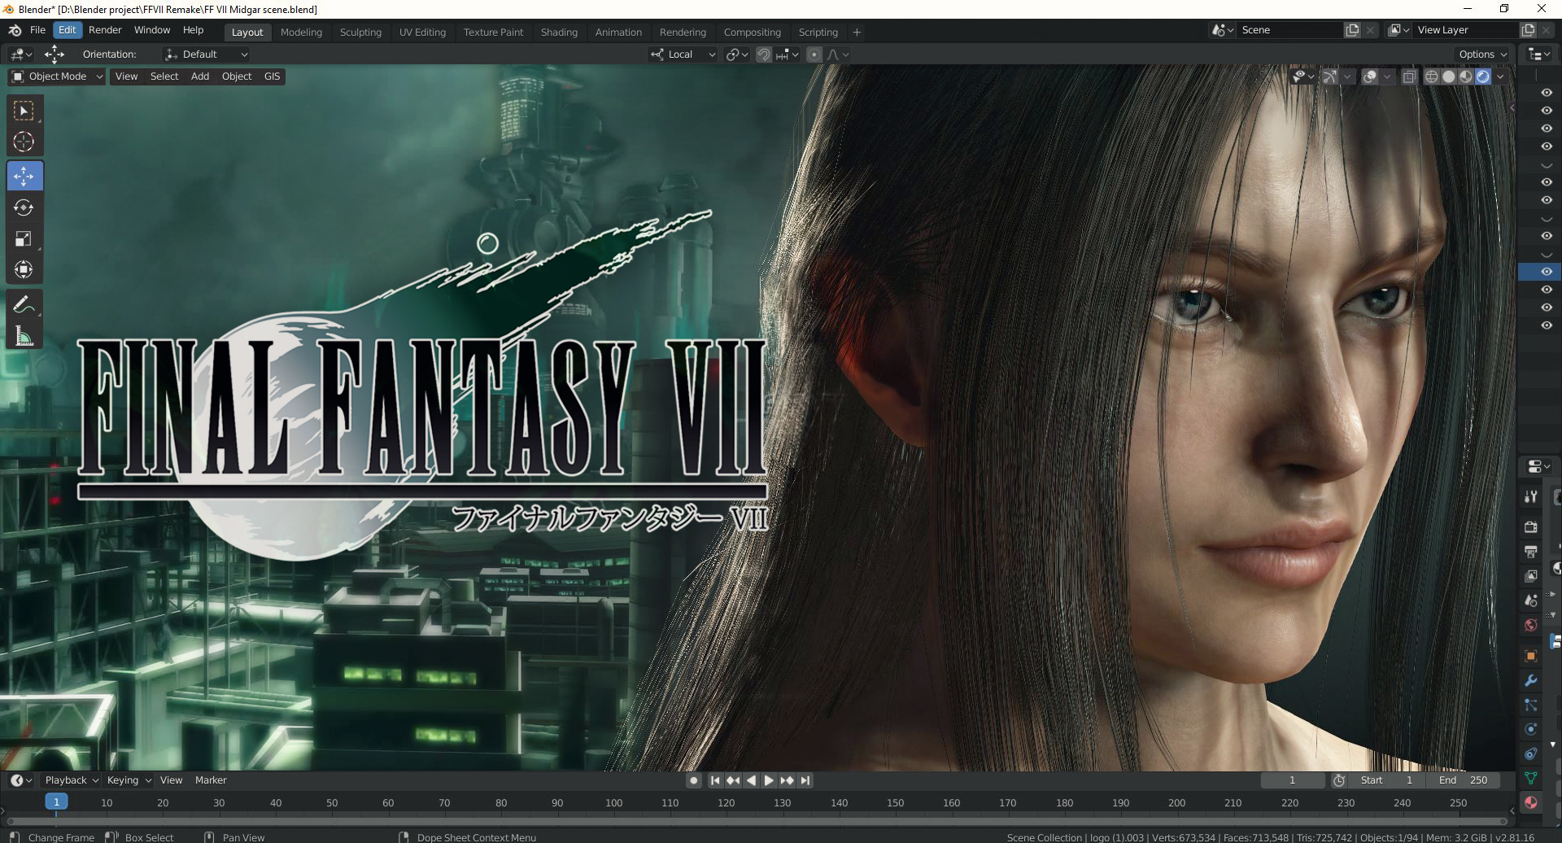
Task: Play the animation forward
Action: point(769,780)
